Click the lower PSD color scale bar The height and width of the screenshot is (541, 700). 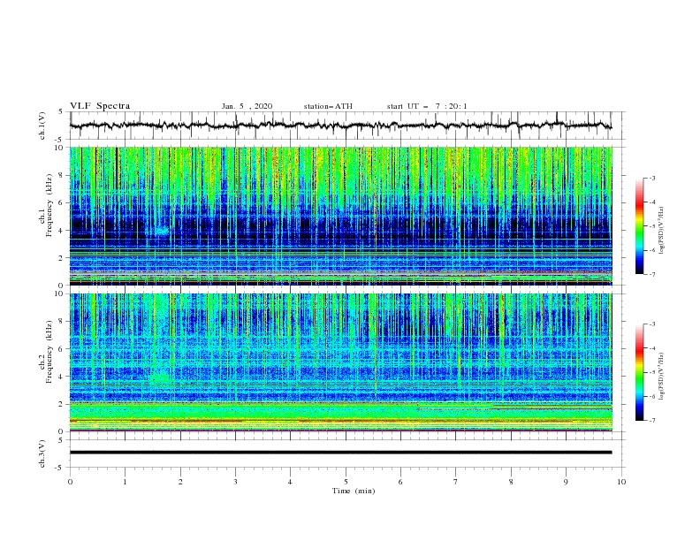(639, 372)
